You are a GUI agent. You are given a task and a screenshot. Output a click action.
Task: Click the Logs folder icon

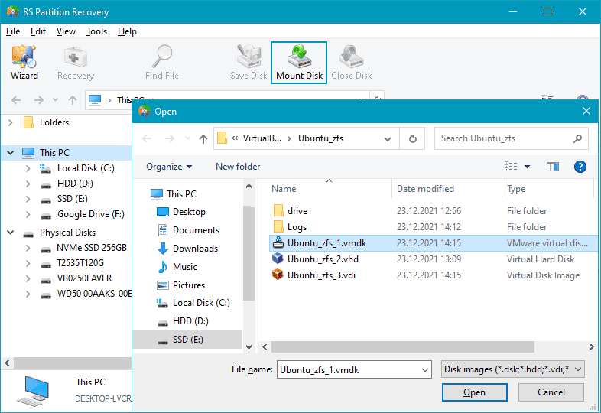coord(278,226)
